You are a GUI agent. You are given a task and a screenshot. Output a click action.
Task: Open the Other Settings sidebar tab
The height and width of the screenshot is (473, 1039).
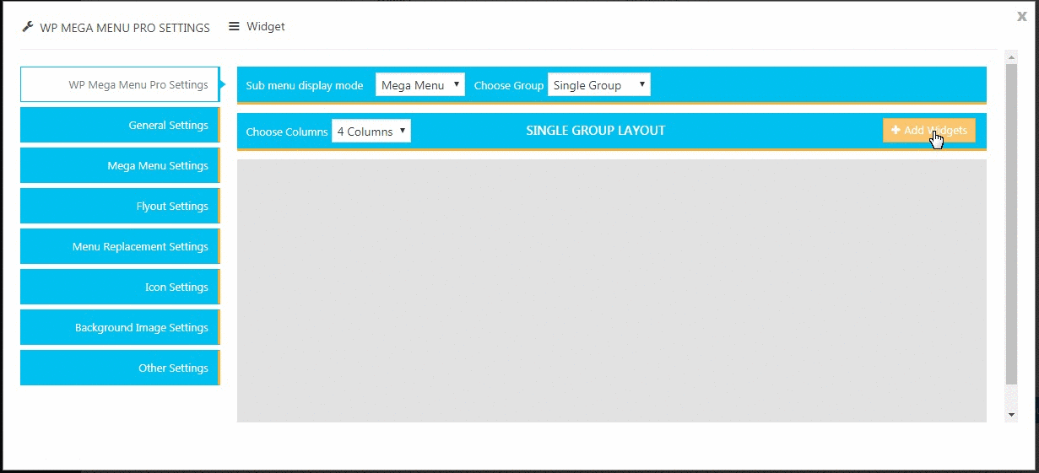120,368
